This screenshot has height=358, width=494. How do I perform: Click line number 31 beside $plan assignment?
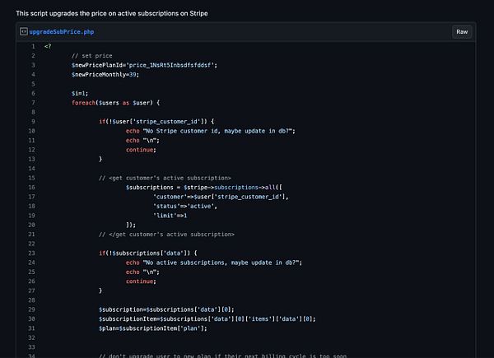point(31,328)
